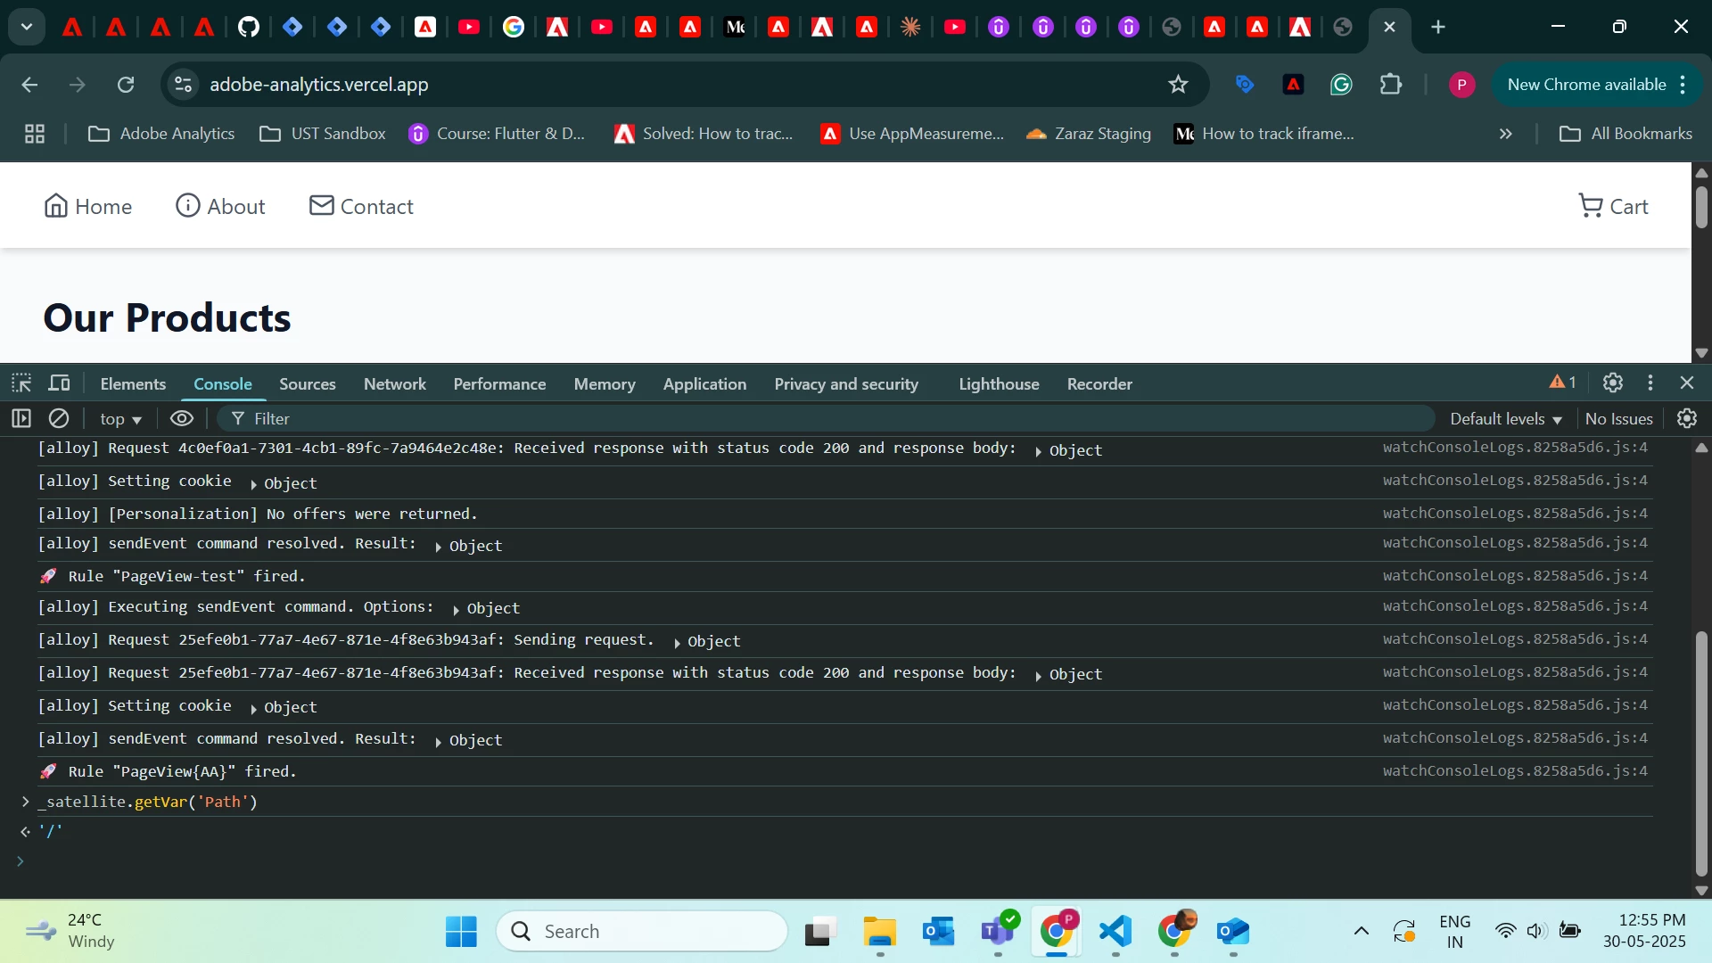Switch to the Application tab
1712x963 pixels.
pos(704,384)
